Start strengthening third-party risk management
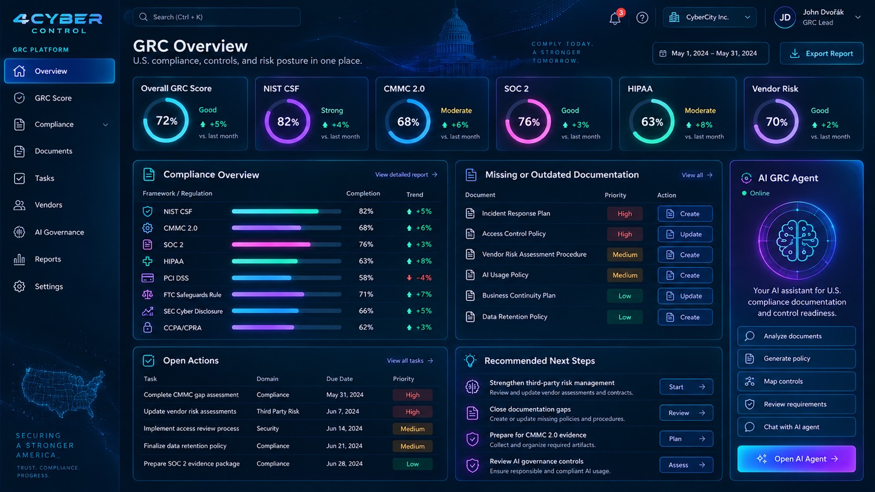The image size is (875, 492). pos(686,387)
